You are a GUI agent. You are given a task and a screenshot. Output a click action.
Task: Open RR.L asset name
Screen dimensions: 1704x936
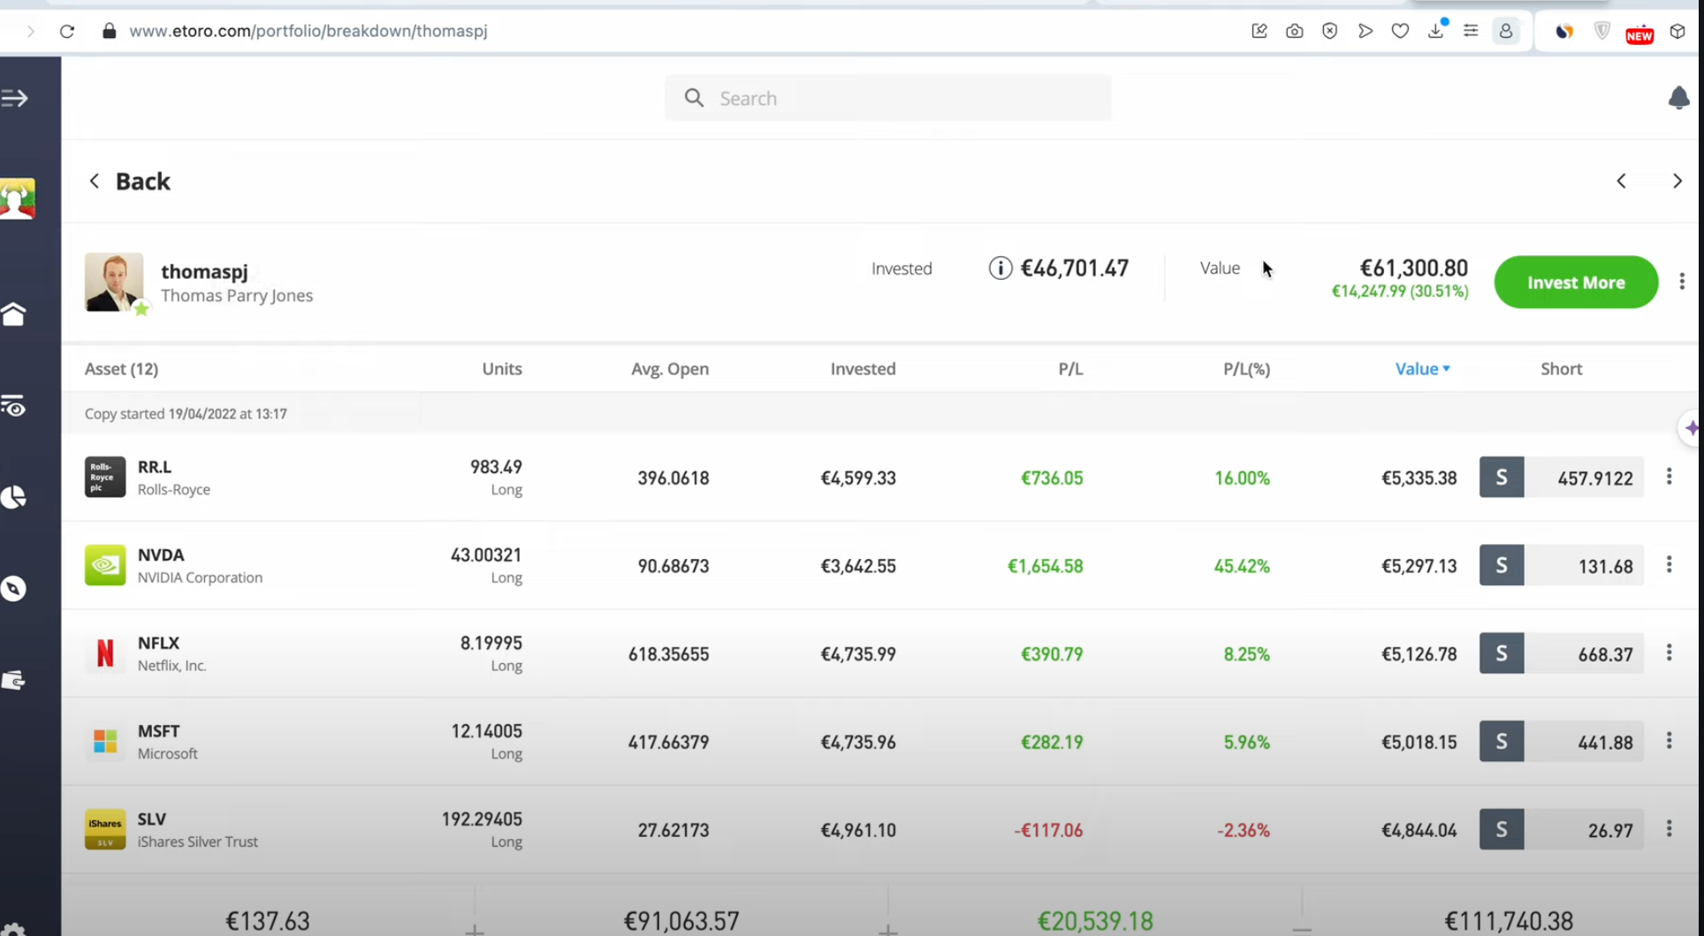coord(155,466)
